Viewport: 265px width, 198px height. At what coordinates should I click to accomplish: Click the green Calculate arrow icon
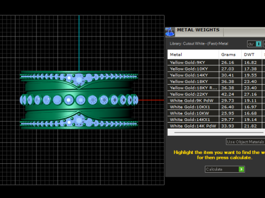pyautogui.click(x=241, y=169)
